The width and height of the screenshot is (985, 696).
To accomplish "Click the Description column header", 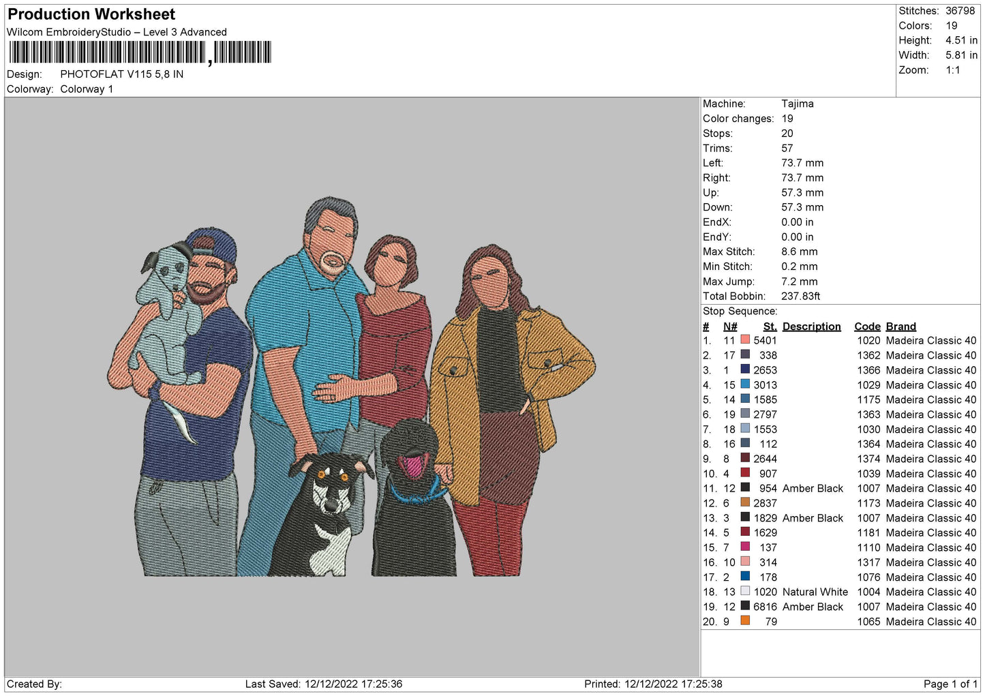I will coord(811,327).
